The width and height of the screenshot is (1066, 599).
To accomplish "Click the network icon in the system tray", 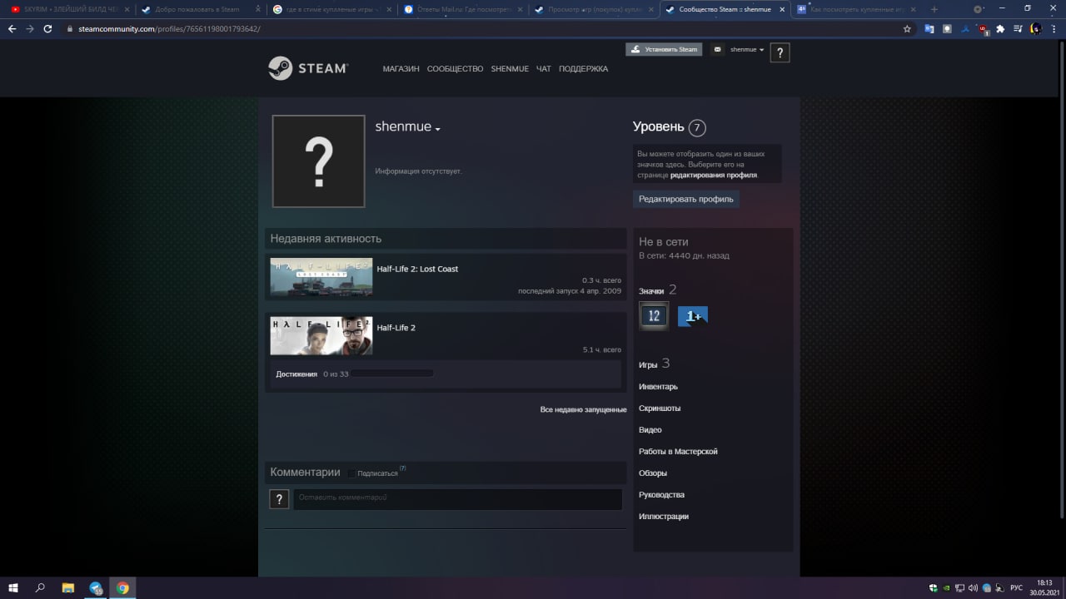I will [960, 588].
